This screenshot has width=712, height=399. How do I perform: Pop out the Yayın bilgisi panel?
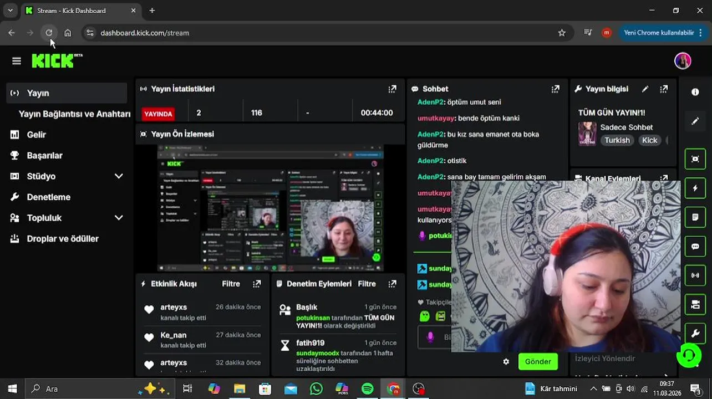pyautogui.click(x=664, y=89)
